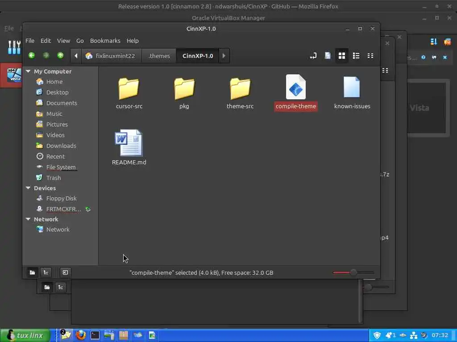Open VirtualBox Manager tools icon
The image size is (457, 342).
tap(14, 47)
